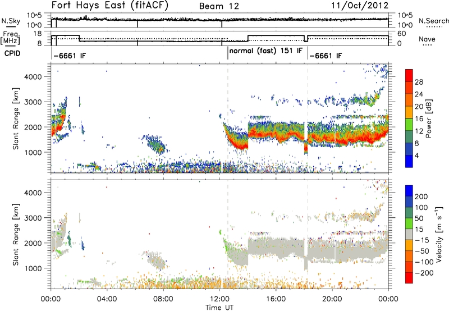The image size is (449, 311).
Task: Select the 'N.Sky' legend label
Action: (x=11, y=21)
